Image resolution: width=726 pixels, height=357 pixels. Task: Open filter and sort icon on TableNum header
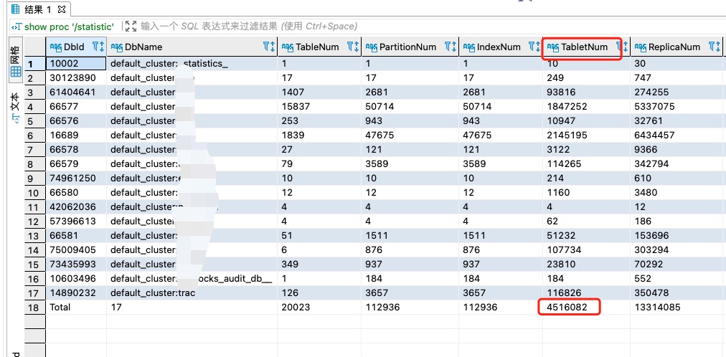(353, 47)
